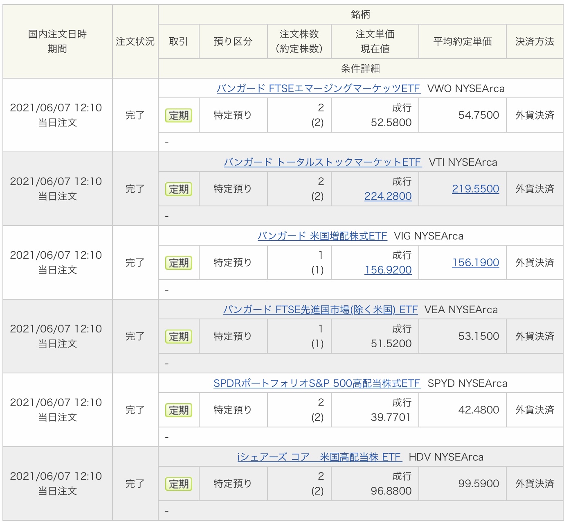Click the 定期 badge in the SPYD row

(x=179, y=410)
